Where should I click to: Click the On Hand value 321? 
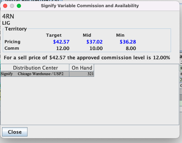coord(90,74)
